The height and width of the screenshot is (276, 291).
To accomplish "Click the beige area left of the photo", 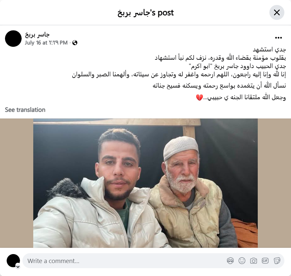I will pos(17,183).
